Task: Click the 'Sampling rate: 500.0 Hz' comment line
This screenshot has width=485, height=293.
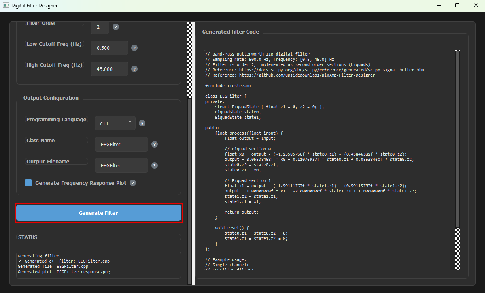Action: pyautogui.click(x=269, y=60)
